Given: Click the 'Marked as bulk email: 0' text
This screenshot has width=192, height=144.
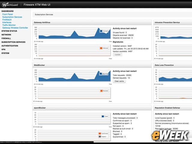Looking at the screenshot, I should (123, 129).
